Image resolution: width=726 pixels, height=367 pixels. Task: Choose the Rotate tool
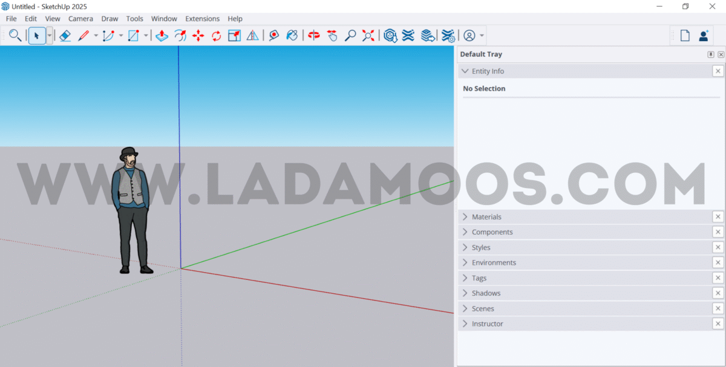216,36
